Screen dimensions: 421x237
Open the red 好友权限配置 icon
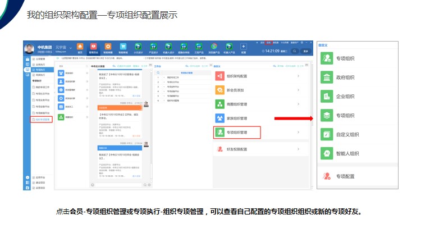pos(219,149)
